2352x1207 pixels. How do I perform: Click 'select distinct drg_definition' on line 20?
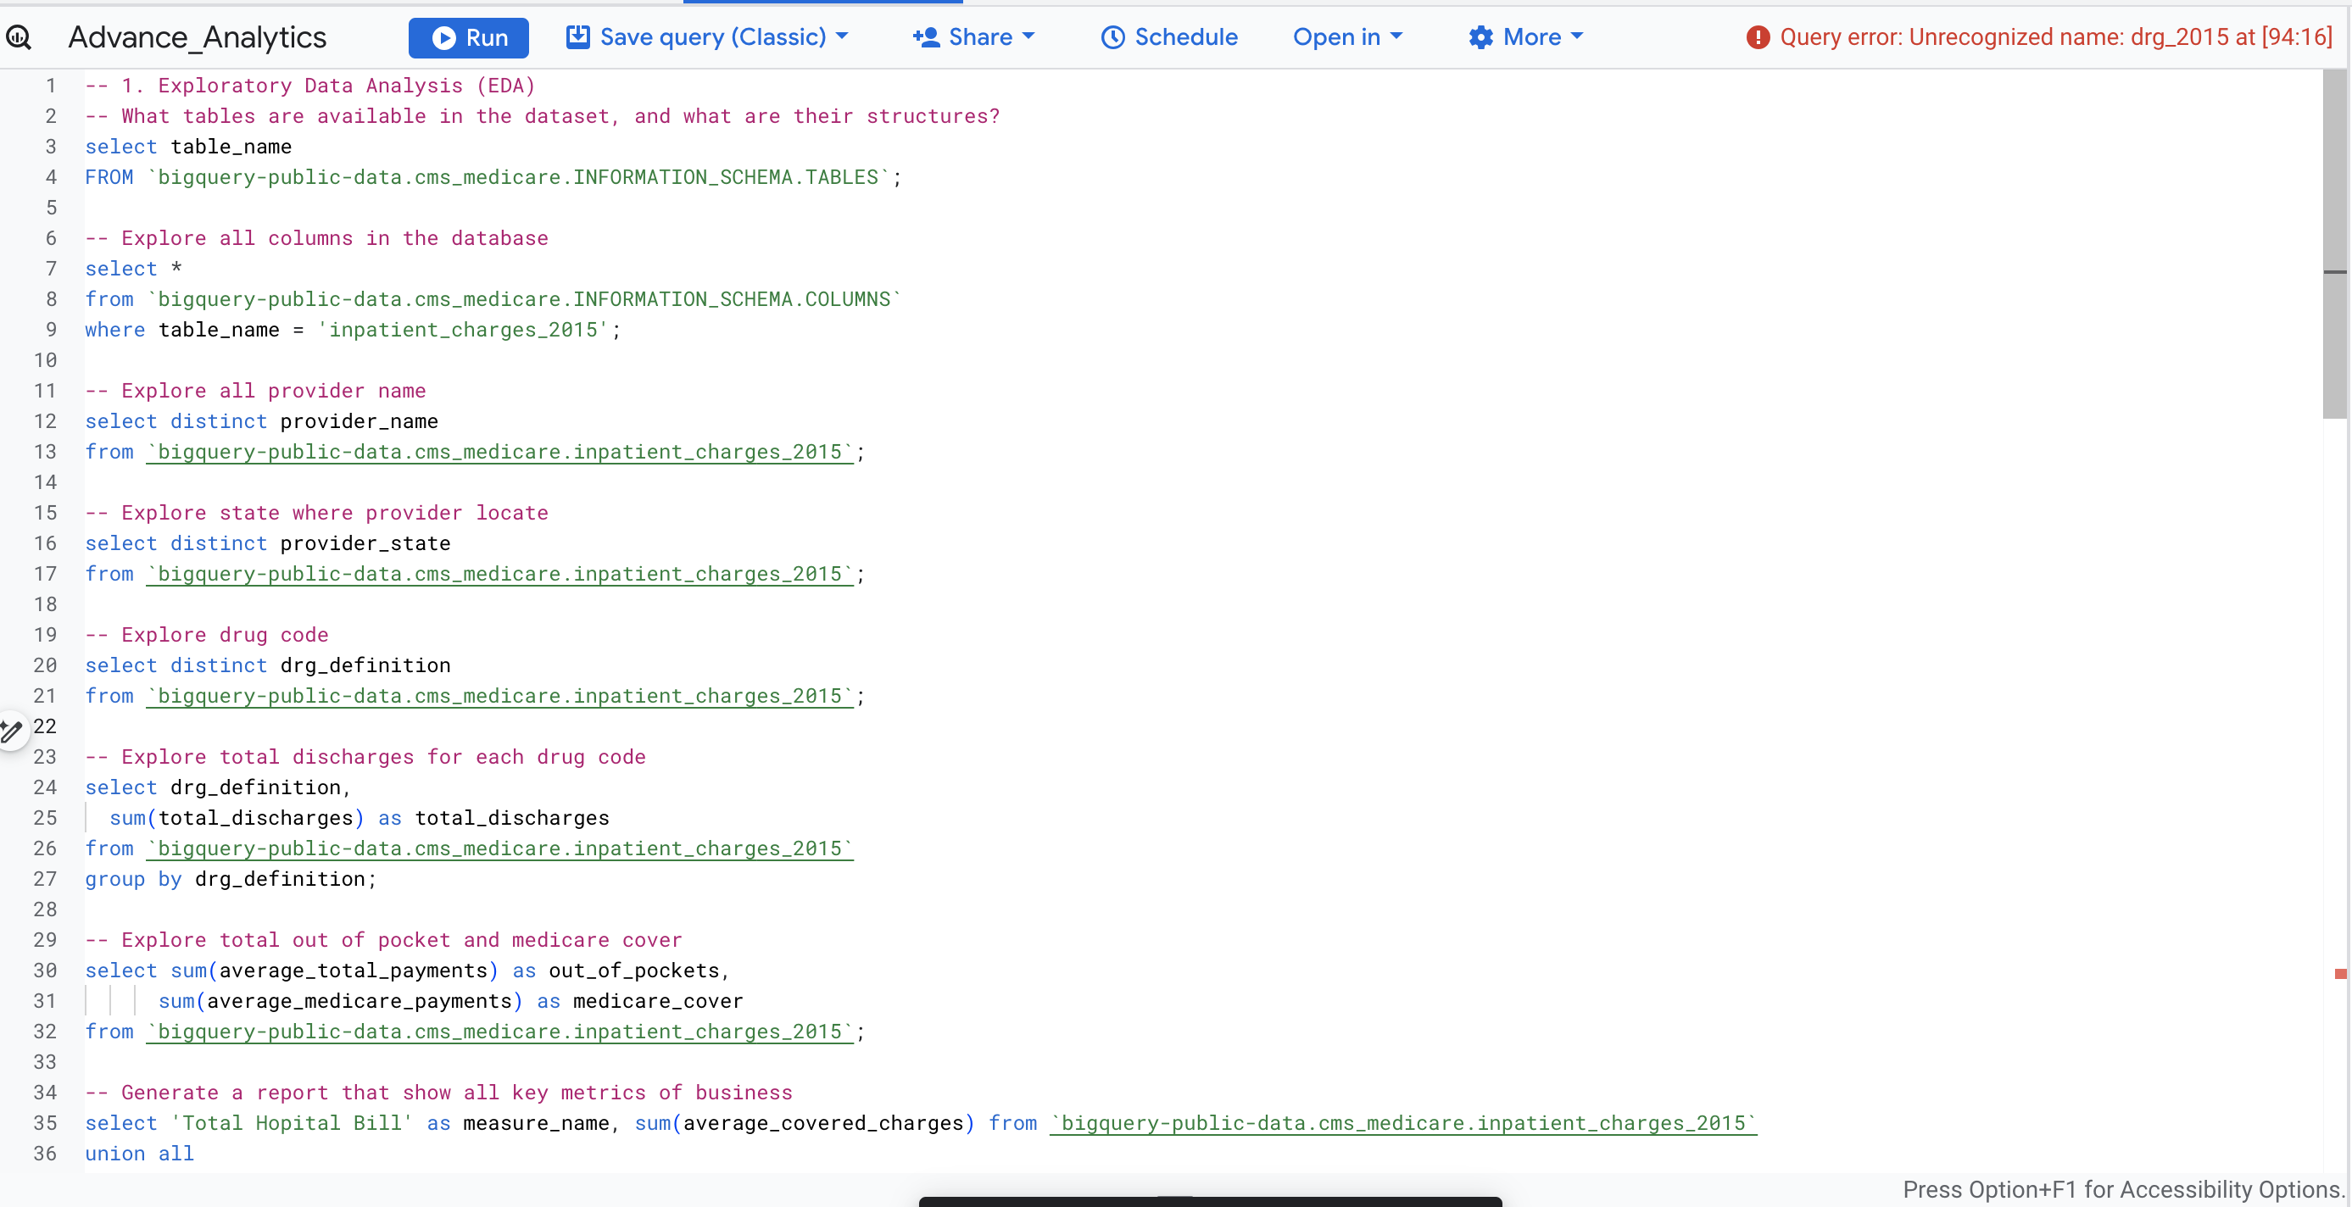268,665
